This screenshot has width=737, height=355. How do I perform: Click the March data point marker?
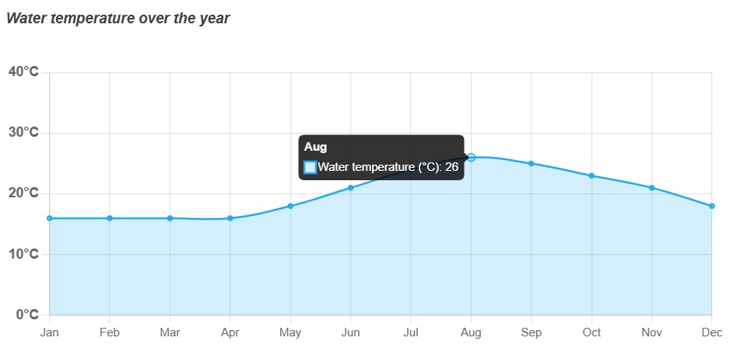click(x=170, y=218)
